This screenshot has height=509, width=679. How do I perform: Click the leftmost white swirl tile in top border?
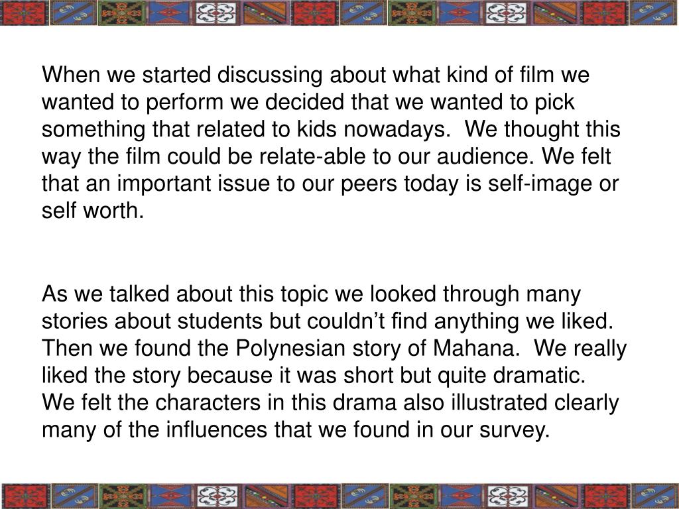217,13
